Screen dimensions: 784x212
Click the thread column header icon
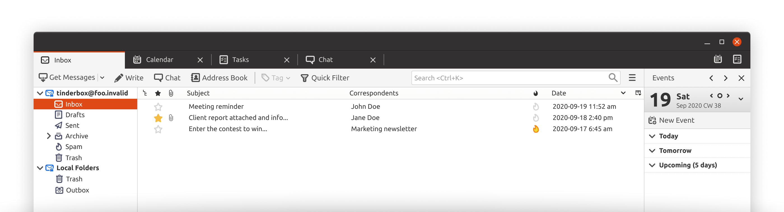[145, 93]
